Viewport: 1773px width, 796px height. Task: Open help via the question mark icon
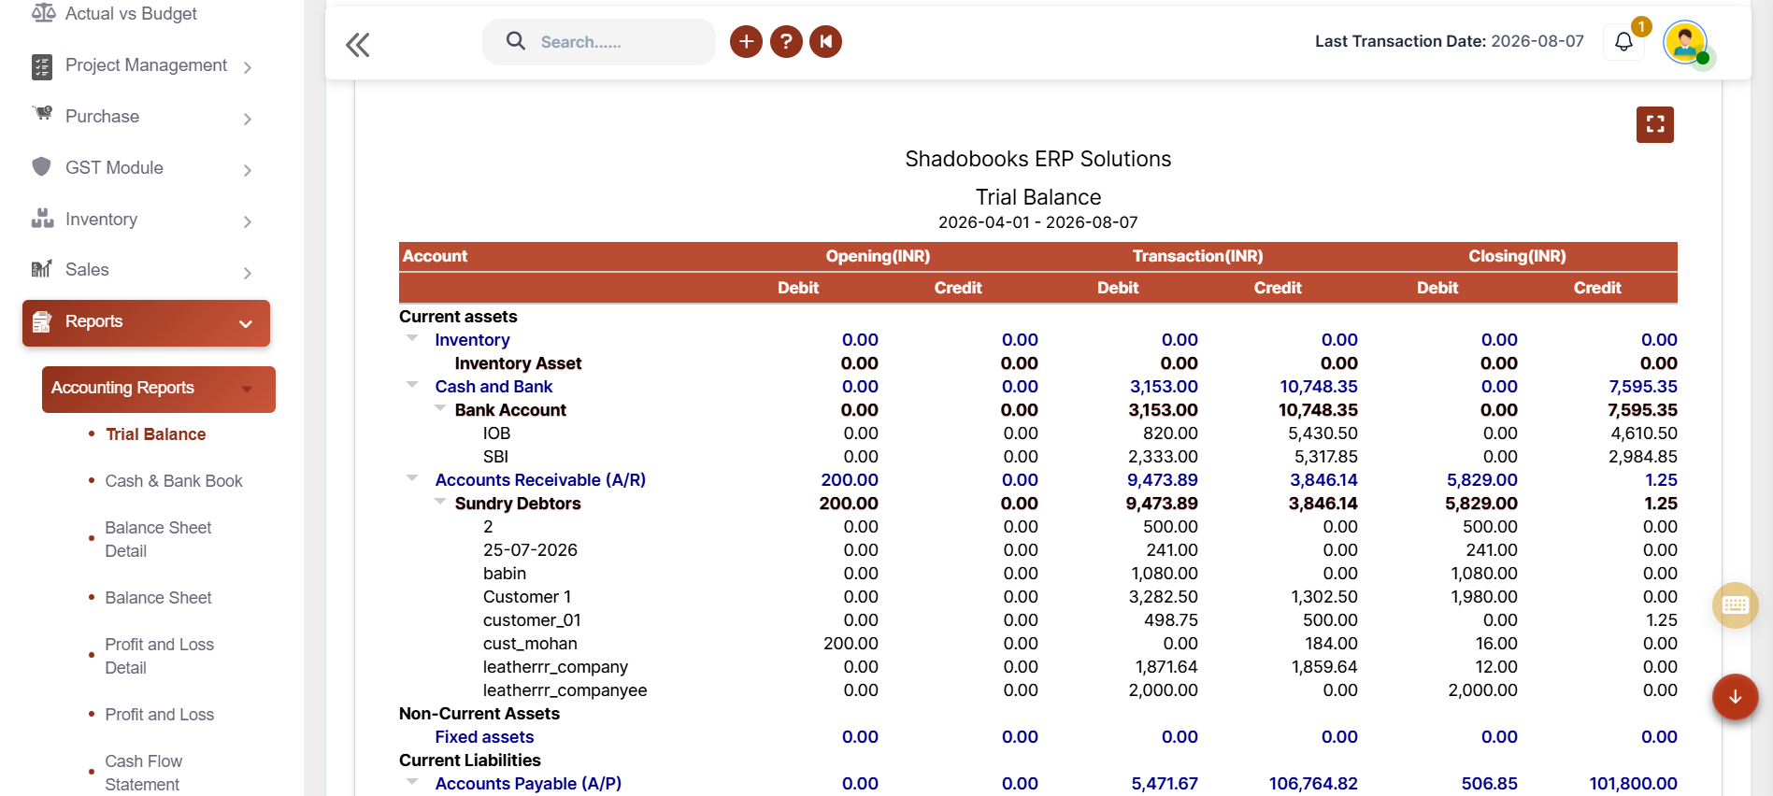pyautogui.click(x=786, y=41)
